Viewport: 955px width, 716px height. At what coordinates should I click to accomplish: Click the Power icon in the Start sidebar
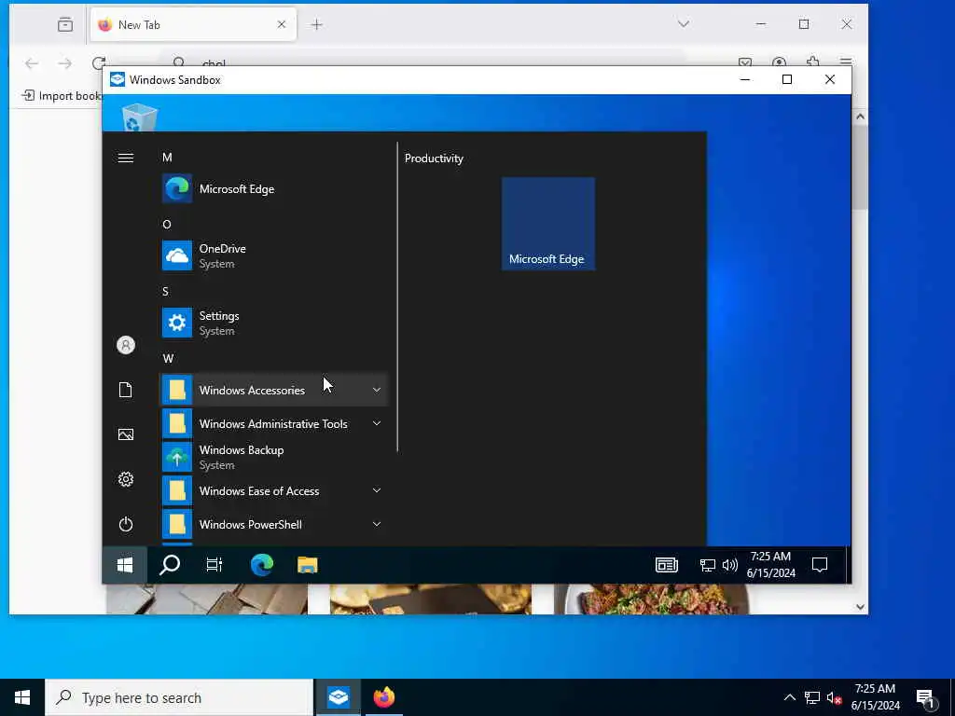[x=126, y=524]
